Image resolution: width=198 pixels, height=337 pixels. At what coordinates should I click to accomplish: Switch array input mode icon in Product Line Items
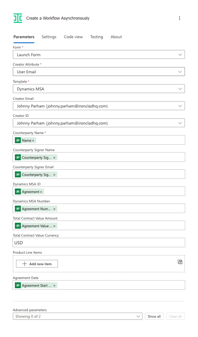180,262
